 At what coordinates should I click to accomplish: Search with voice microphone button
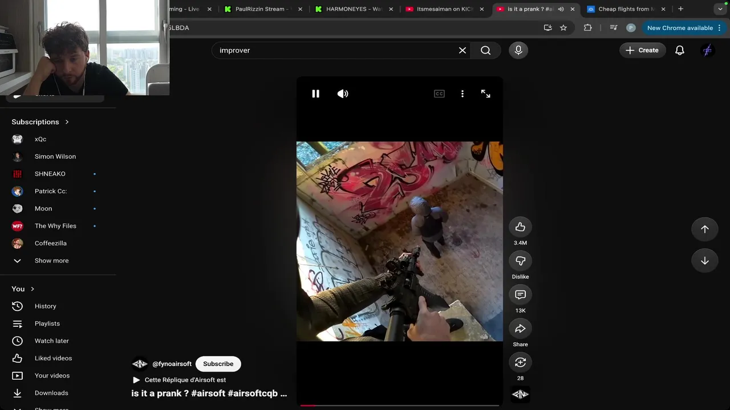pyautogui.click(x=518, y=50)
